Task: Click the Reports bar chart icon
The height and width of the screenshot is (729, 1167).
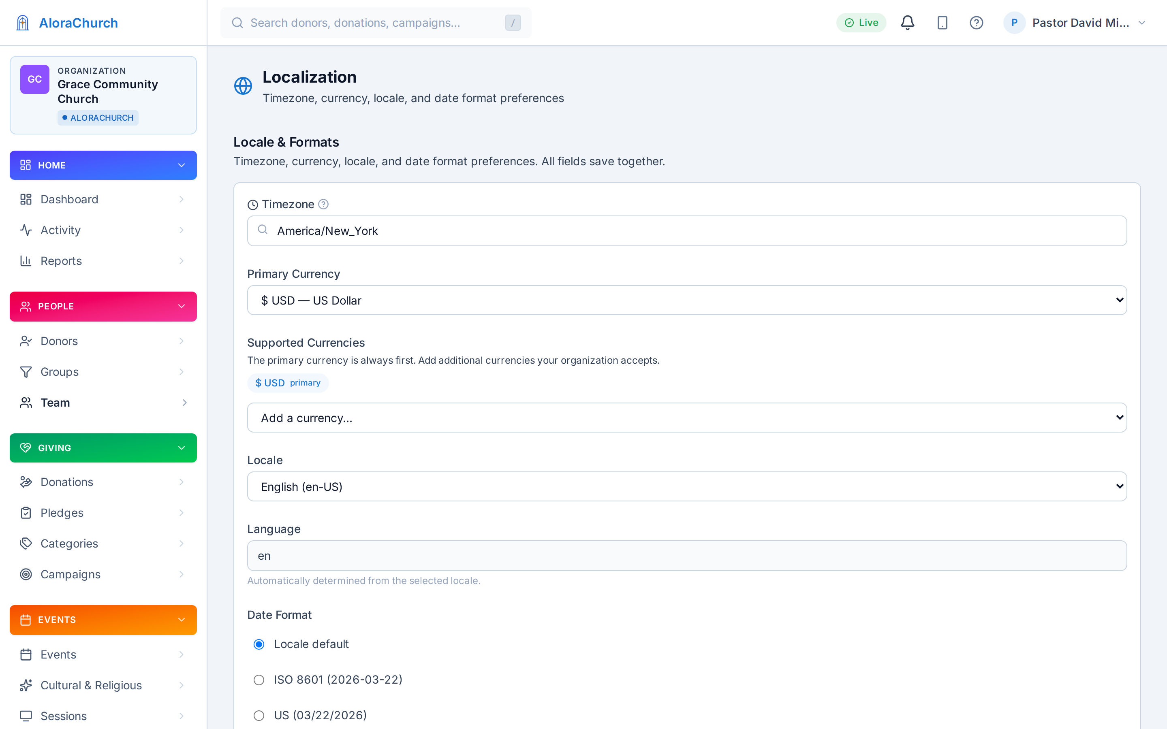Action: [26, 261]
